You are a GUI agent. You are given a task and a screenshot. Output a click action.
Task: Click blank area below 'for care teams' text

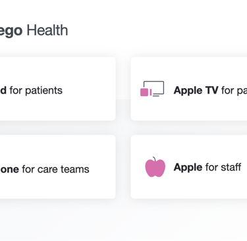(x=55, y=186)
